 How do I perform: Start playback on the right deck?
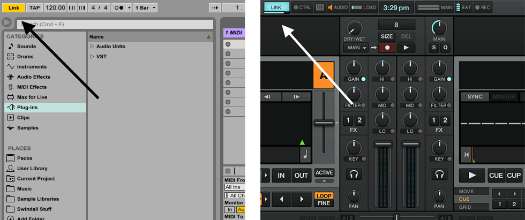click(472, 175)
